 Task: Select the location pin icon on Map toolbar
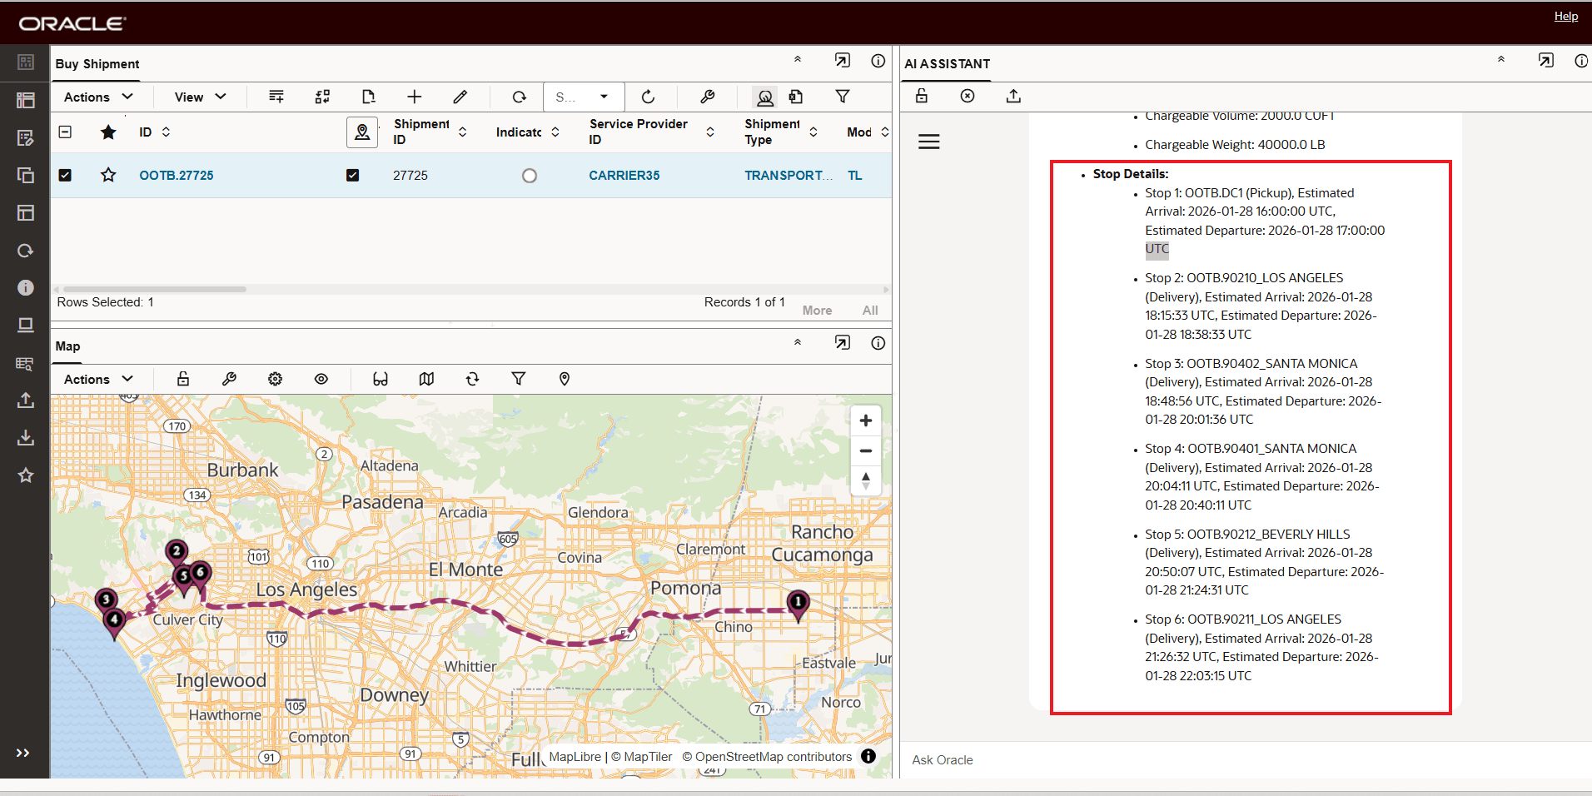click(x=565, y=379)
